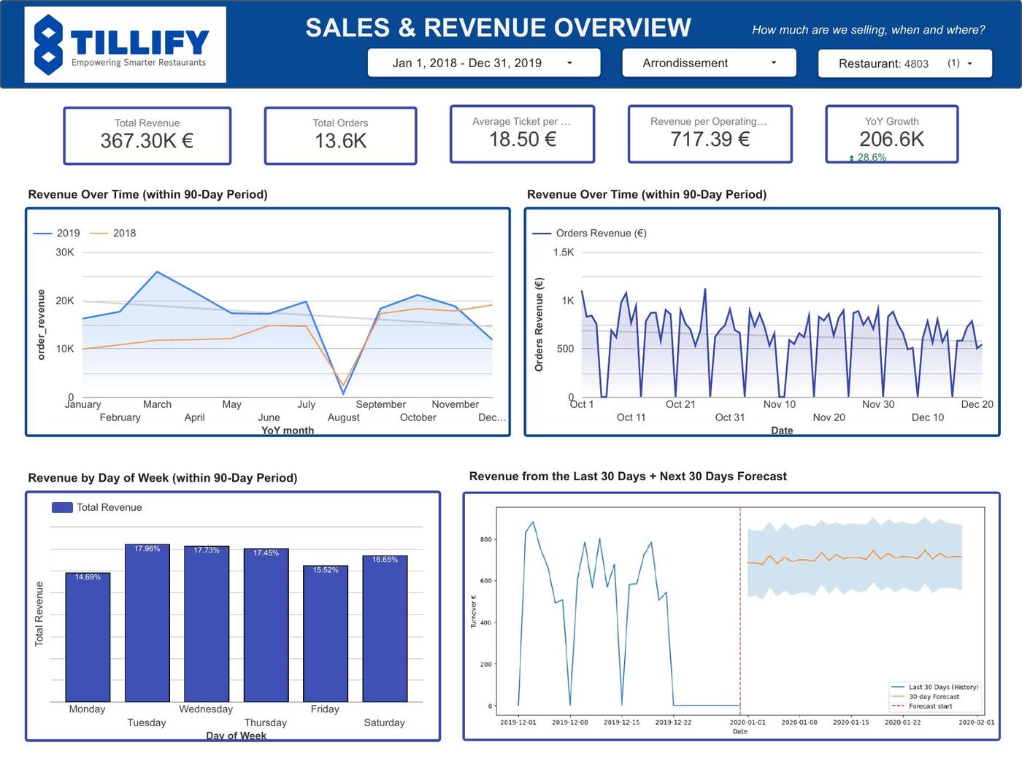Click the Nov 30 date axis label

pos(878,404)
